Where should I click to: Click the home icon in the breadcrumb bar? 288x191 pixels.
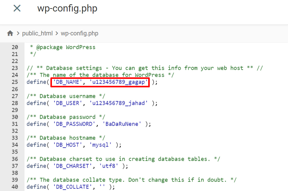point(10,33)
